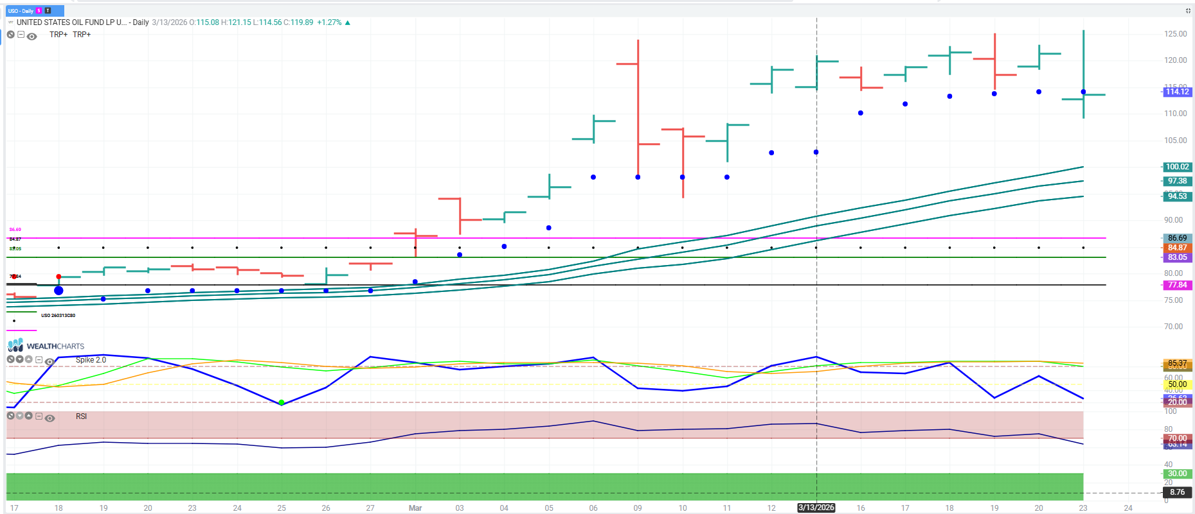
Task: Click the 114.12 current price label on axis
Action: tap(1177, 92)
